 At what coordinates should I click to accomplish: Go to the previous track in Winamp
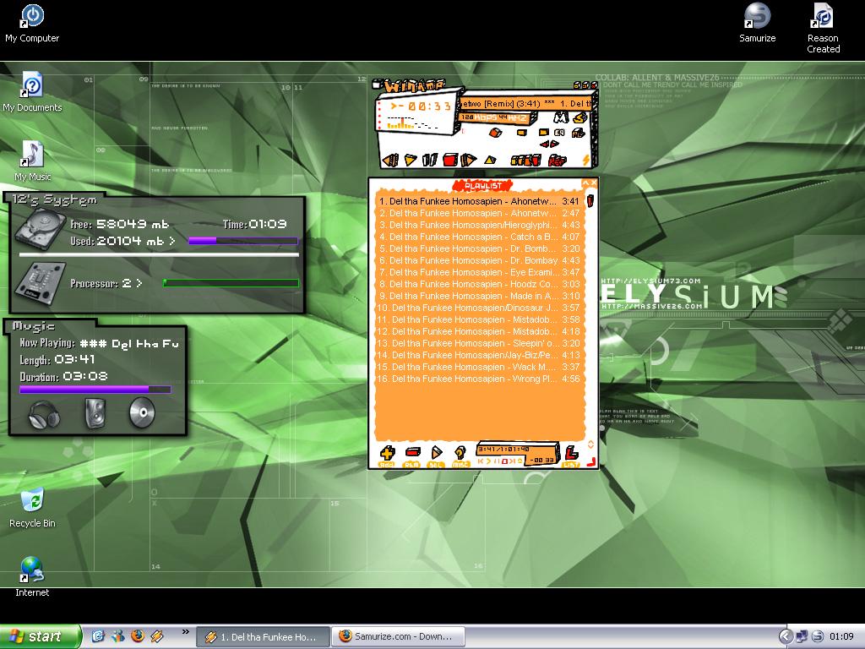(391, 160)
